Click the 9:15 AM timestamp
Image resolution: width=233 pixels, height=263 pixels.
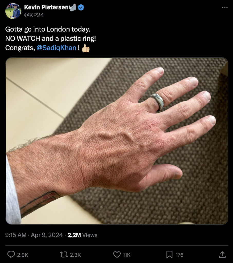tap(16, 235)
